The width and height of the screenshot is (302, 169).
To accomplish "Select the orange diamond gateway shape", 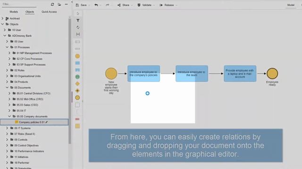I will tap(77, 84).
